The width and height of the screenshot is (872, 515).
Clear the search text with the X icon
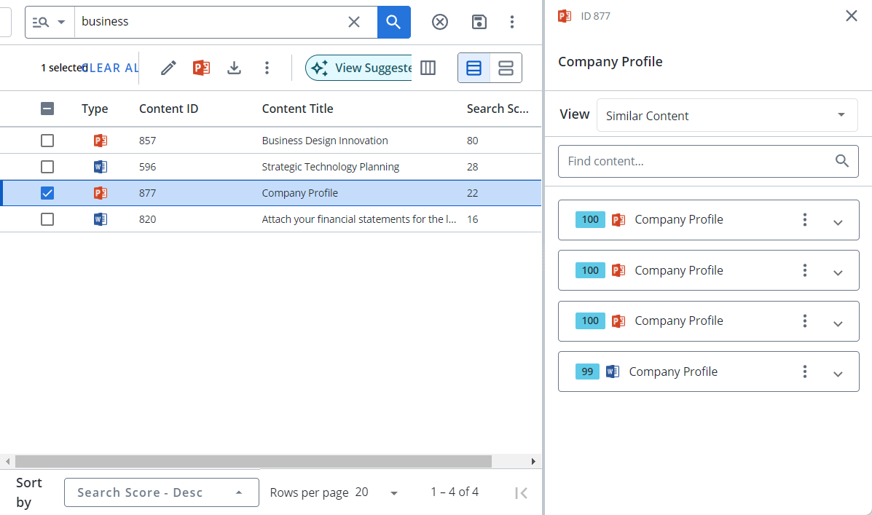click(x=354, y=22)
